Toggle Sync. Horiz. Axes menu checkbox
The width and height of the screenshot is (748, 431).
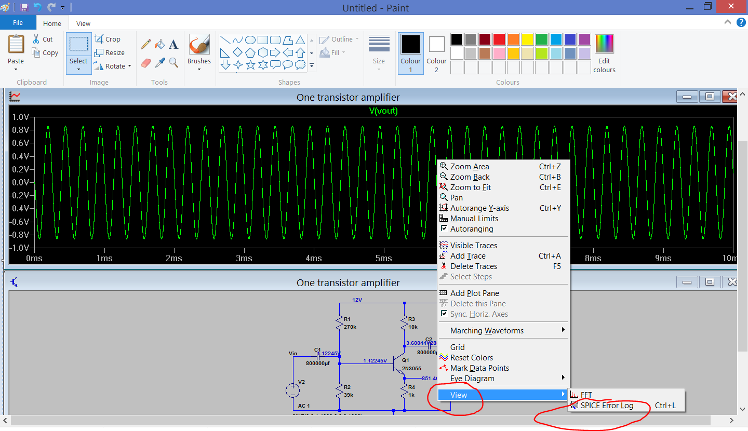(x=444, y=314)
